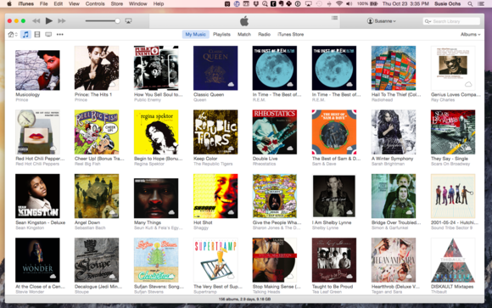Open the Apple menu
The image size is (492, 308).
point(9,3)
